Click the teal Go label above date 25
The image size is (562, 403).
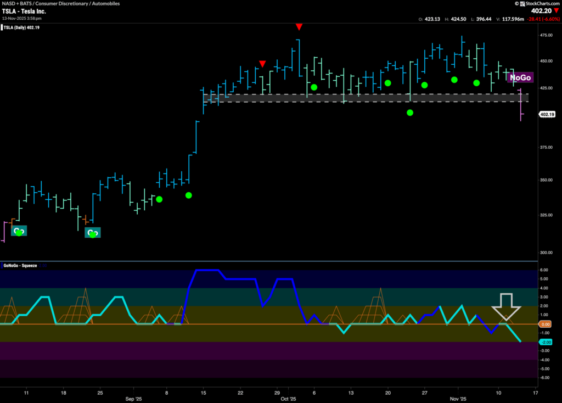tap(92, 233)
